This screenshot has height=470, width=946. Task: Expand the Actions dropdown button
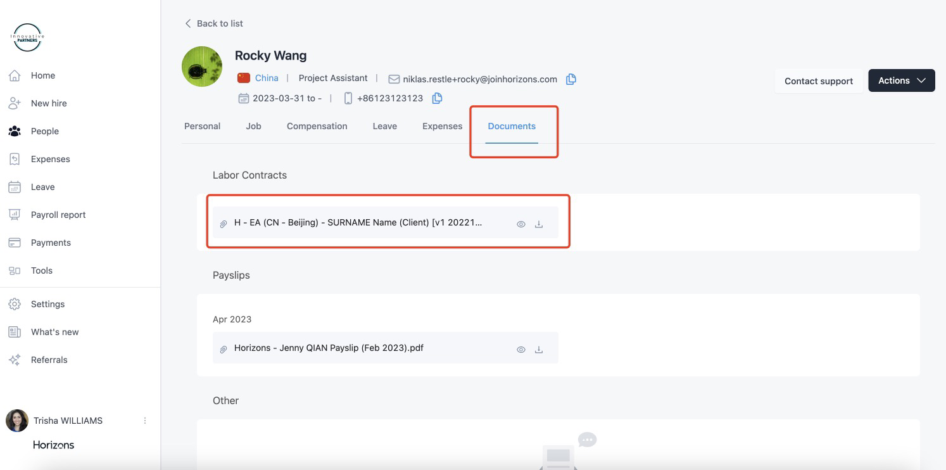pyautogui.click(x=901, y=80)
